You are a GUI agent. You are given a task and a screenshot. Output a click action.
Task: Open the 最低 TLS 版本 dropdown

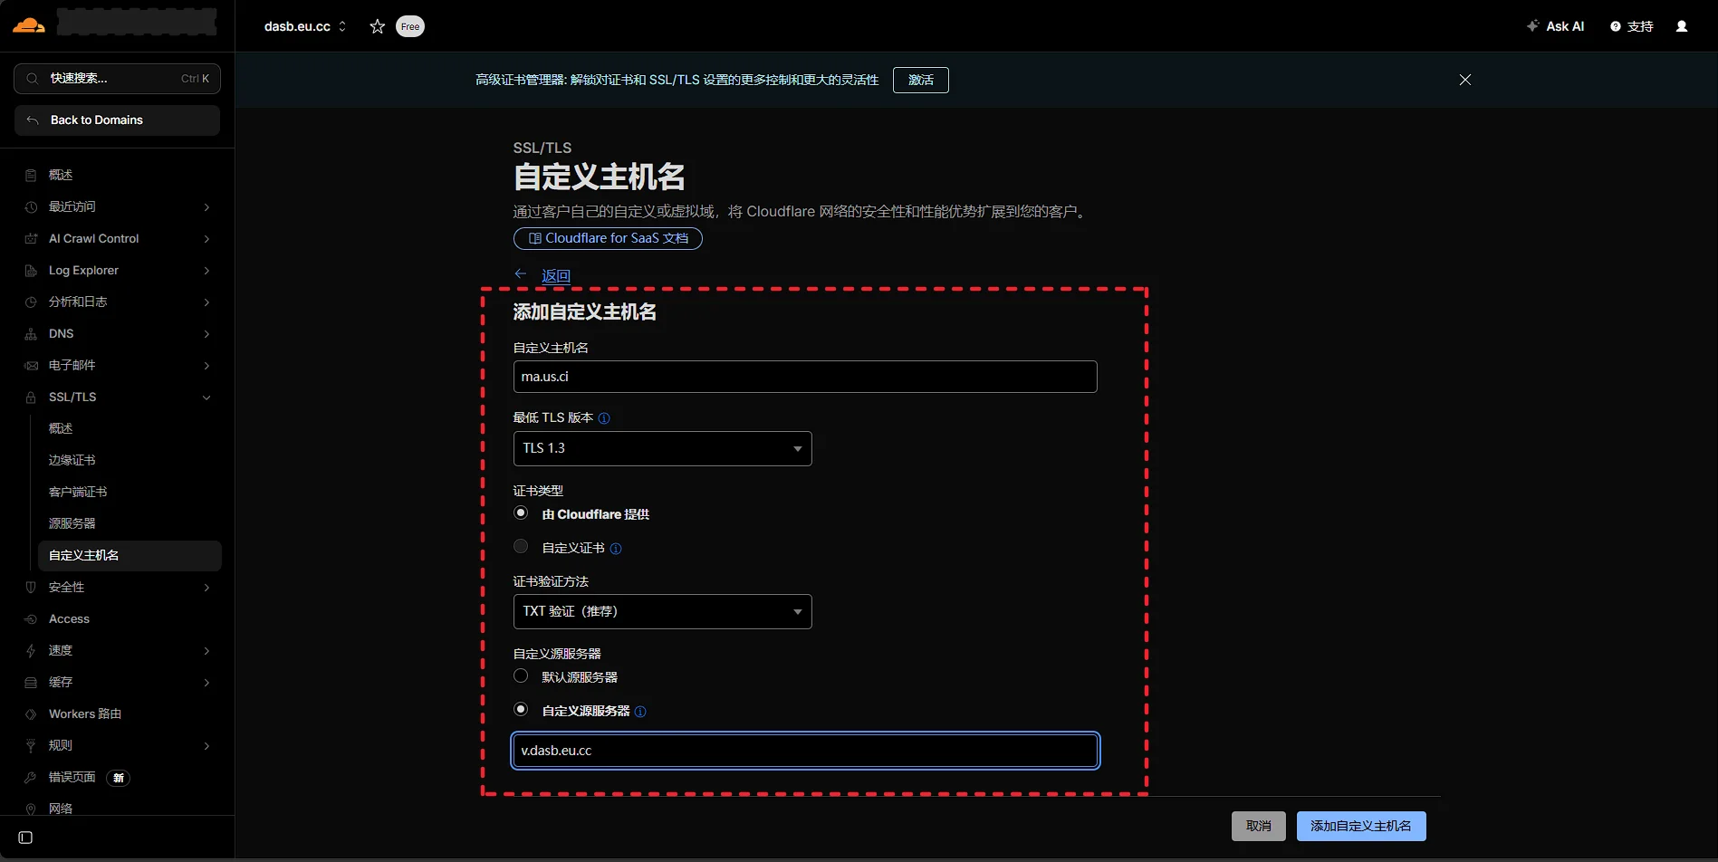coord(663,448)
